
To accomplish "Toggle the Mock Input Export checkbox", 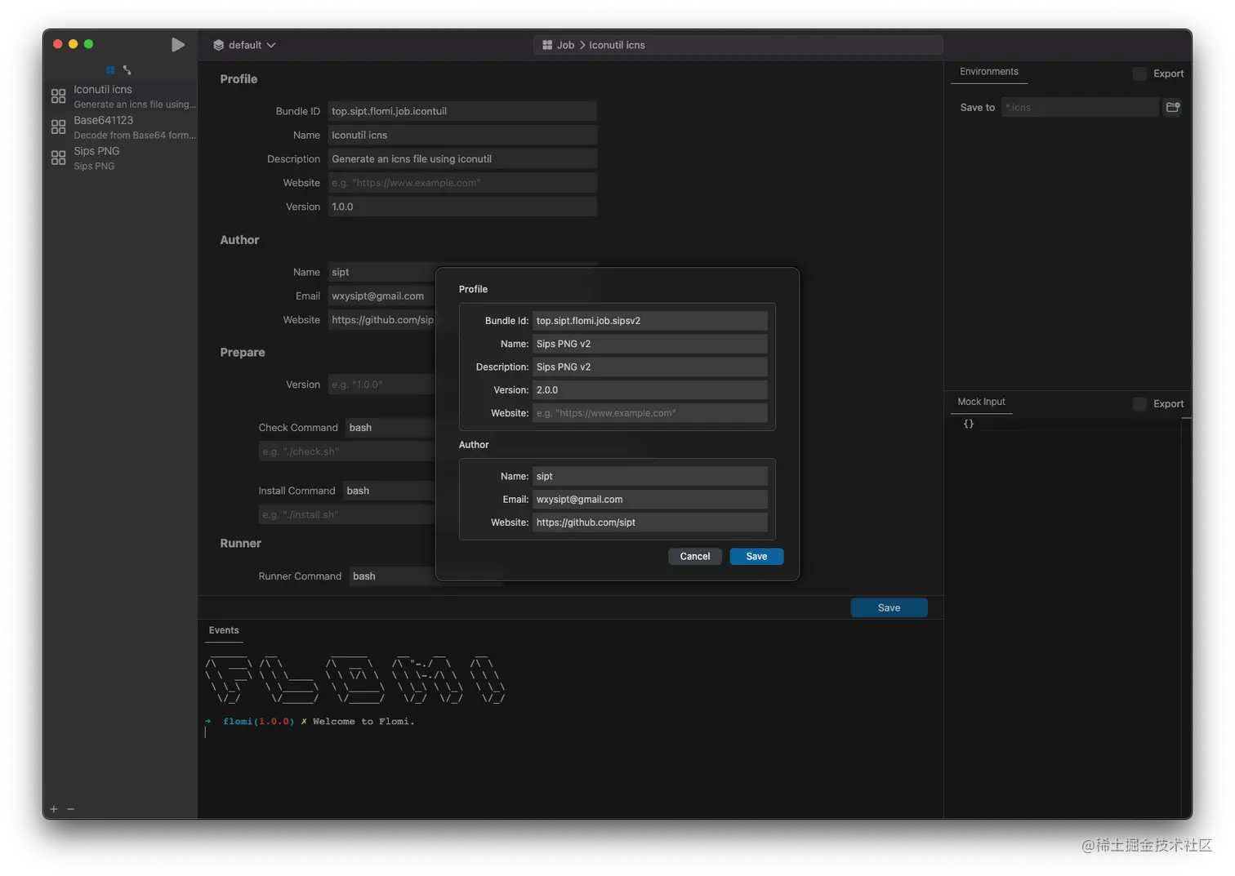I will click(1139, 404).
